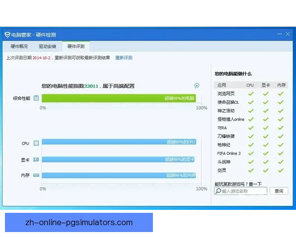Select the 浏览网页 row label
Image resolution: width=296 pixels, height=237 pixels.
[226, 94]
